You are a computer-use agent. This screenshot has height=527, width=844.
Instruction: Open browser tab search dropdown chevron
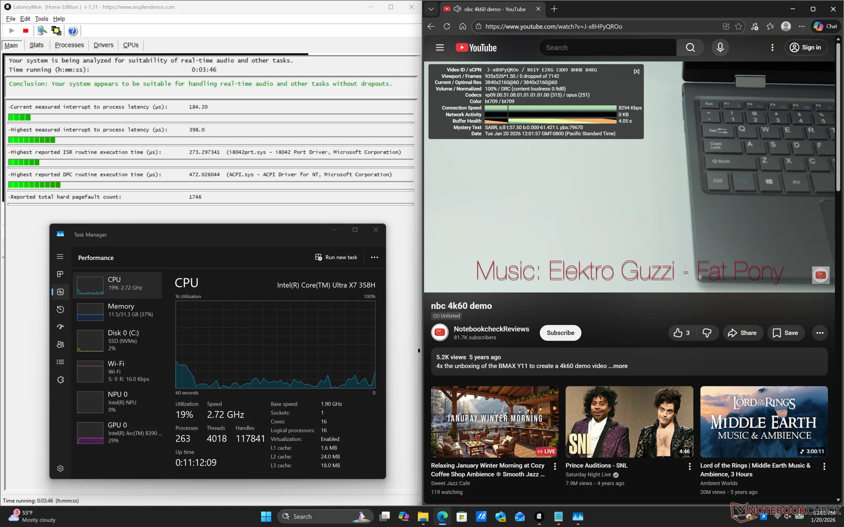click(431, 9)
